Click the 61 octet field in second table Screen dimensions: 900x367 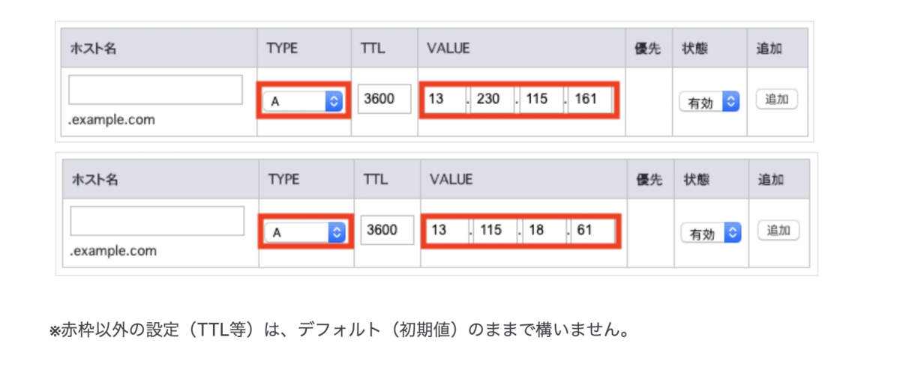click(593, 231)
